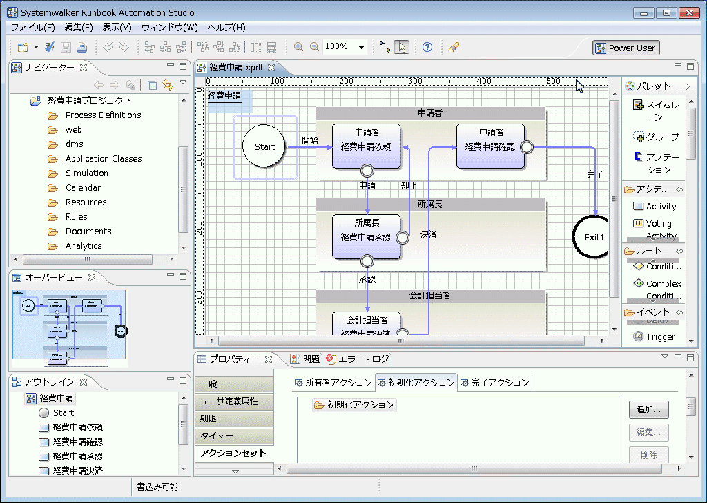Select the Activity palette tool

[655, 206]
